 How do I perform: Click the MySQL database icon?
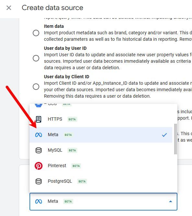click(x=39, y=150)
